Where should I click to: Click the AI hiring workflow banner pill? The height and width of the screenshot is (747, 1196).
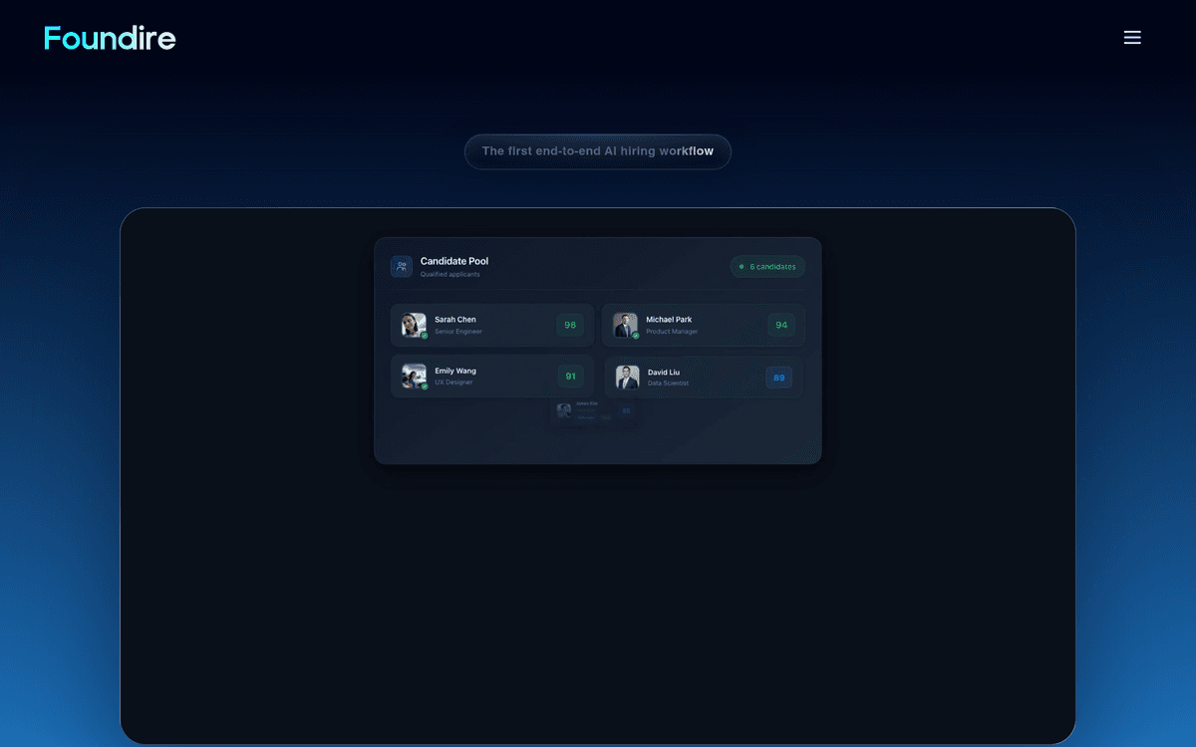(598, 151)
